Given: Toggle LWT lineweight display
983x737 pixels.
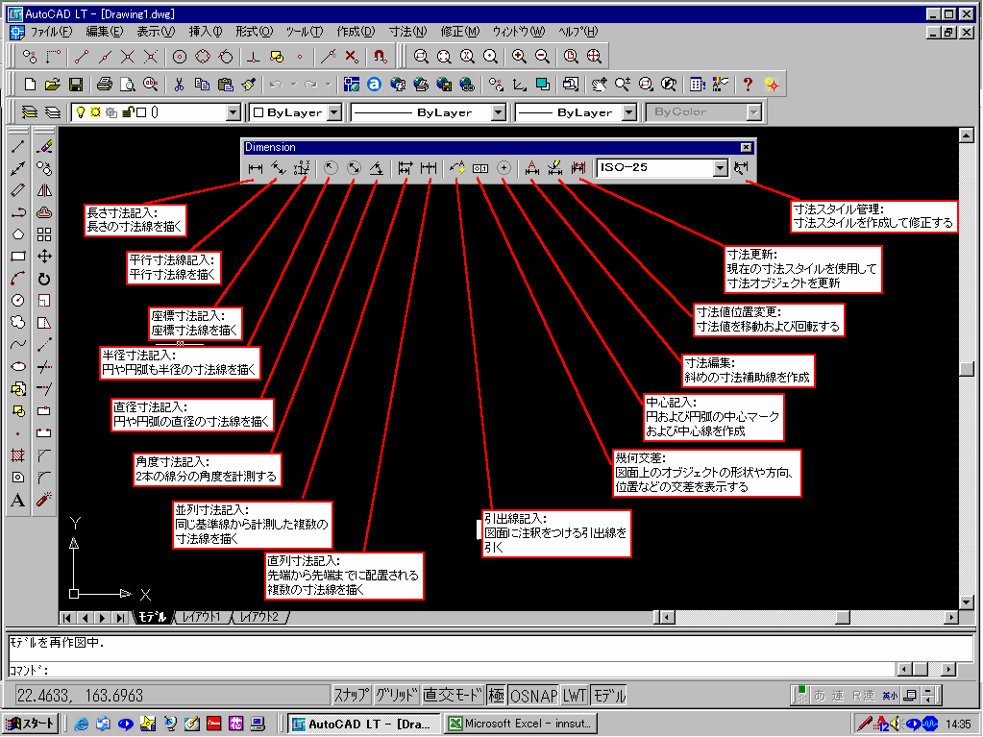Looking at the screenshot, I should (575, 695).
